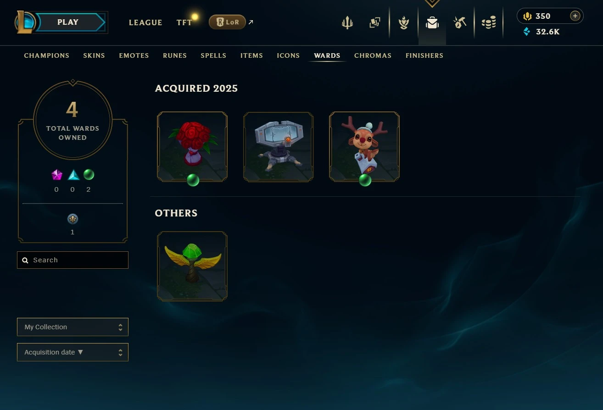Click the ward Search field

pyautogui.click(x=73, y=260)
